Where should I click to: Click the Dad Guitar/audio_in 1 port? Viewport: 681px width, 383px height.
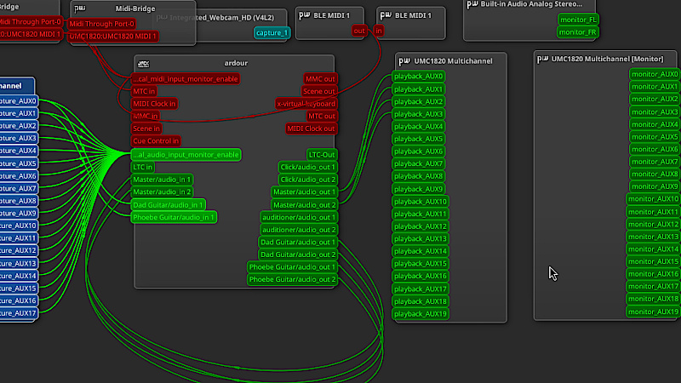click(x=169, y=204)
